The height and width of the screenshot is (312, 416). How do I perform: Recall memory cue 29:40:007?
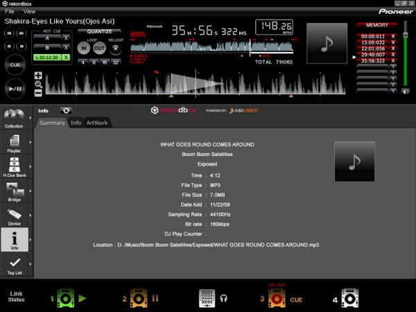pos(373,55)
